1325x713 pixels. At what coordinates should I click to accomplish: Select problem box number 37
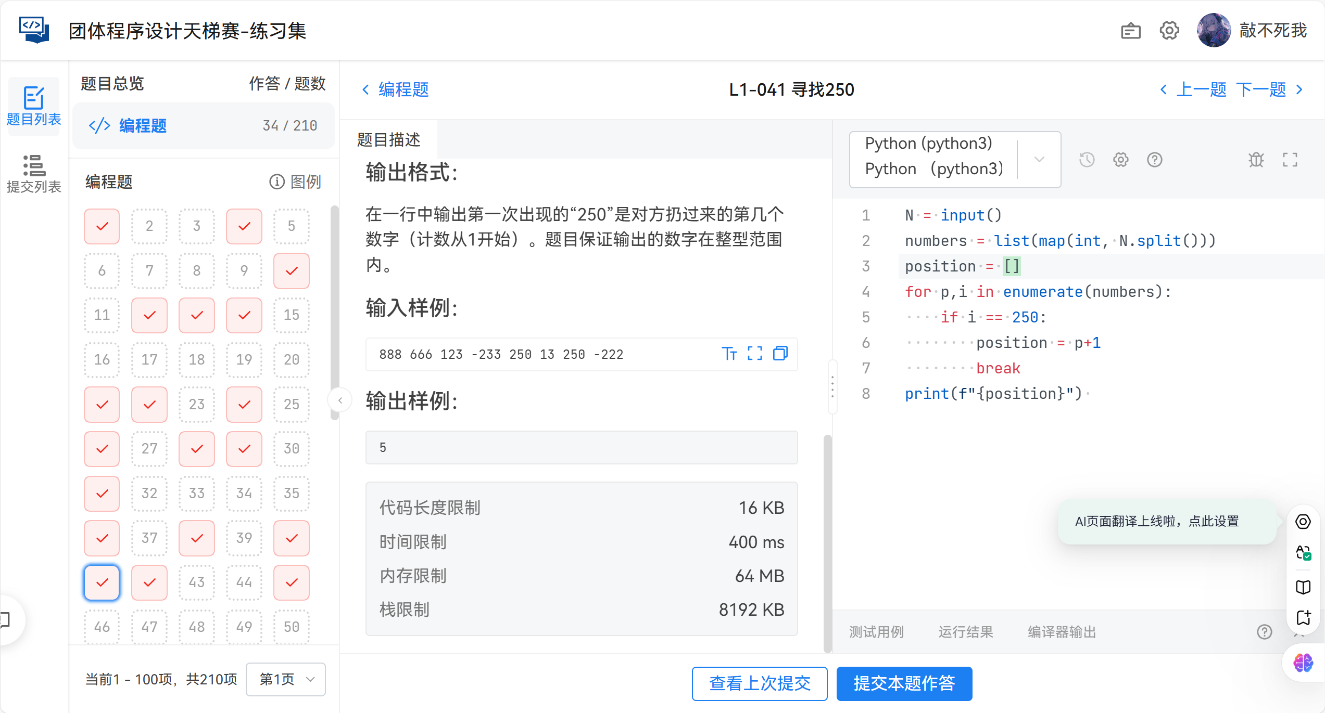coord(149,538)
